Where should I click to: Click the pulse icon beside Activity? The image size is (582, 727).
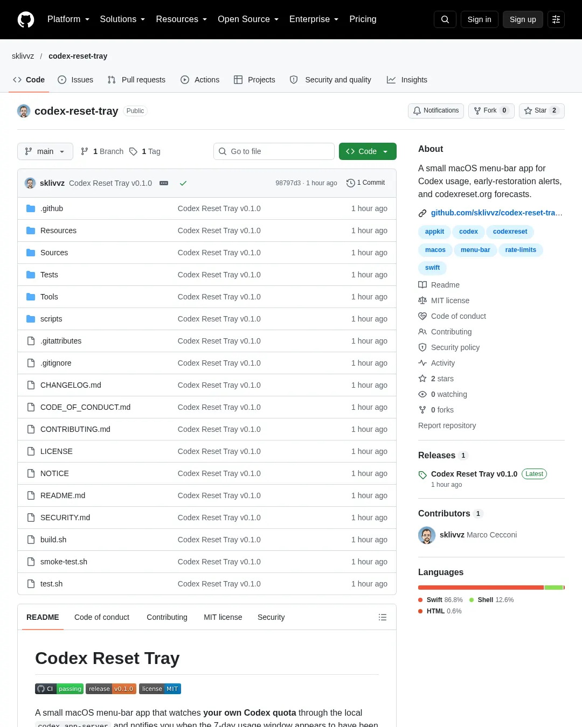(x=422, y=363)
